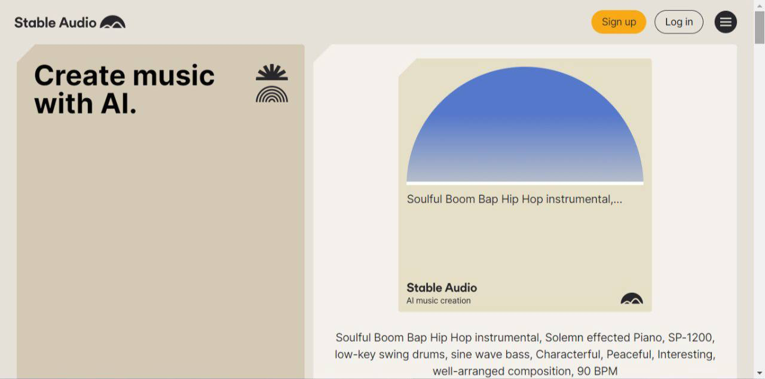
Task: Click the scrollbar up arrow
Action: 760,5
